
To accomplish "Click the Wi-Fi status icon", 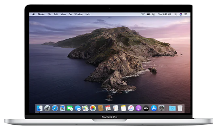I will pos(143,14).
